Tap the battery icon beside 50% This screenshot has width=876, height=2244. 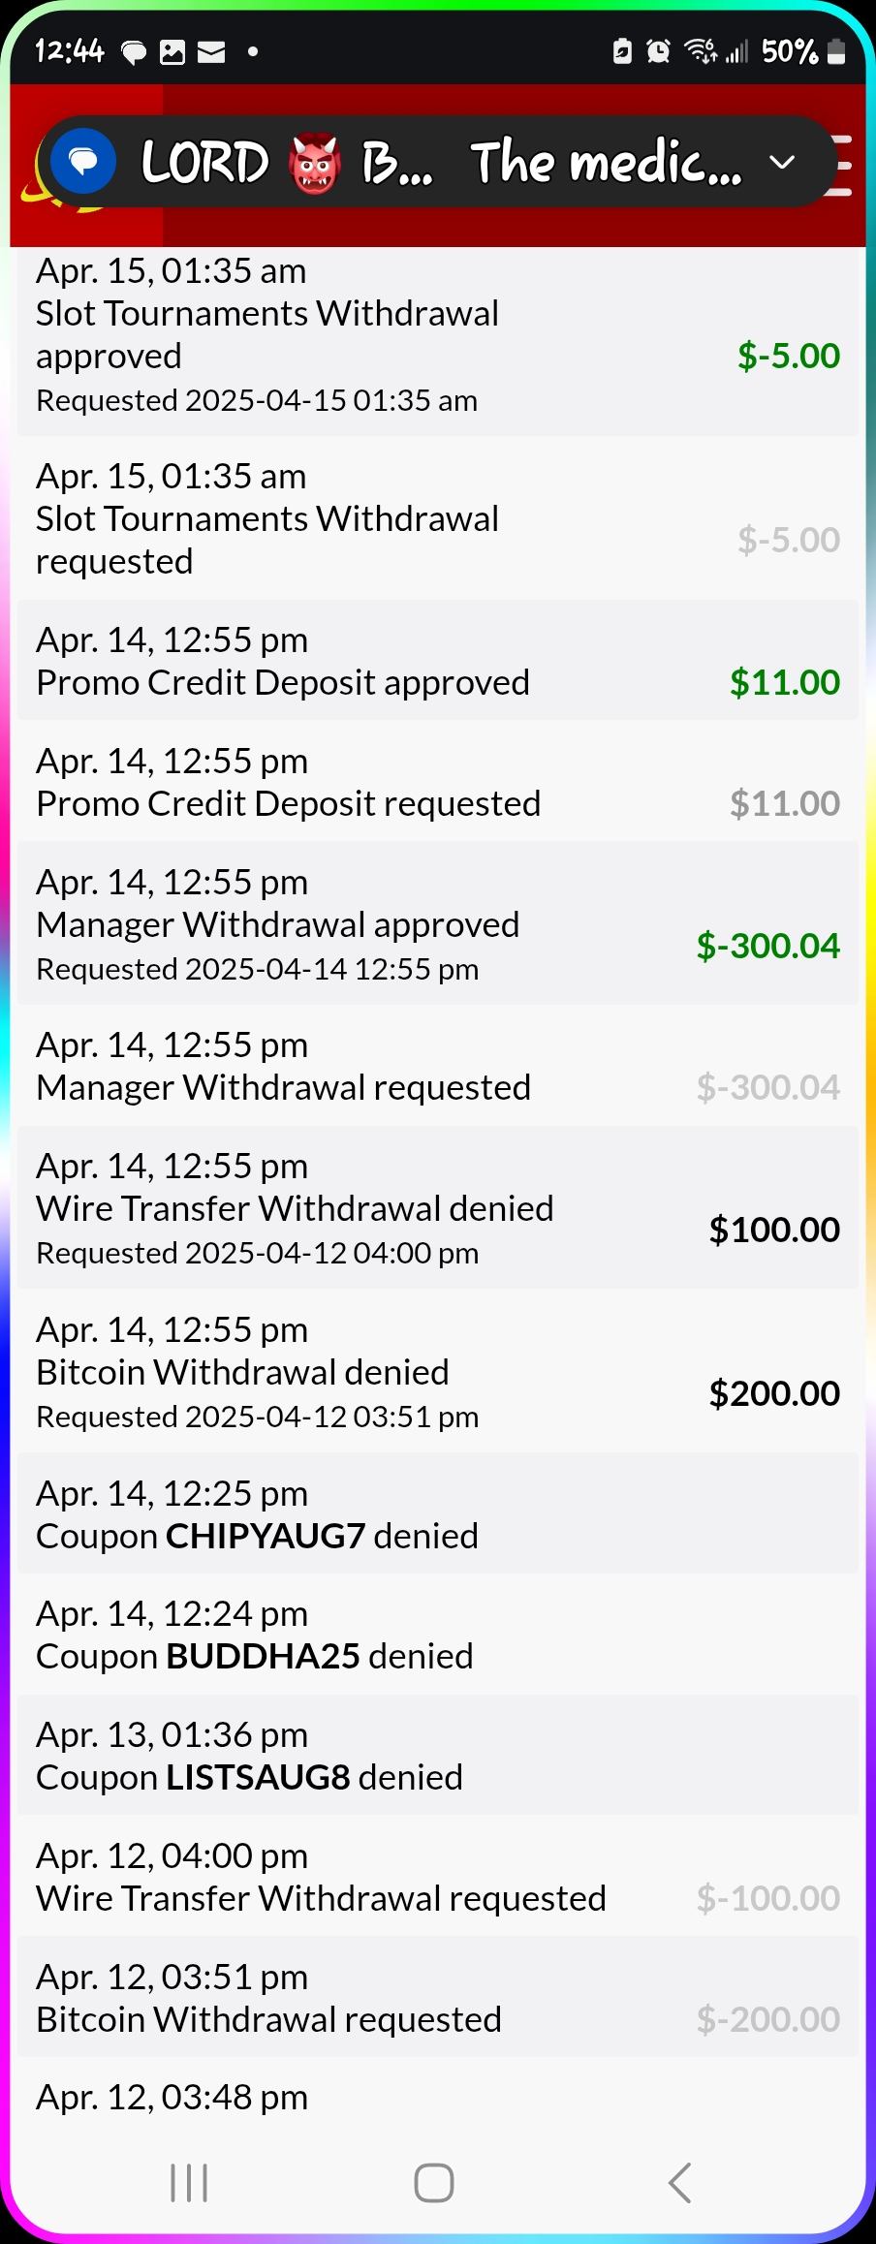[x=835, y=51]
